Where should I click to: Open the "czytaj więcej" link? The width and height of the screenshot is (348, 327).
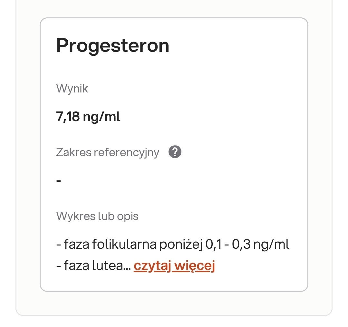click(x=174, y=266)
